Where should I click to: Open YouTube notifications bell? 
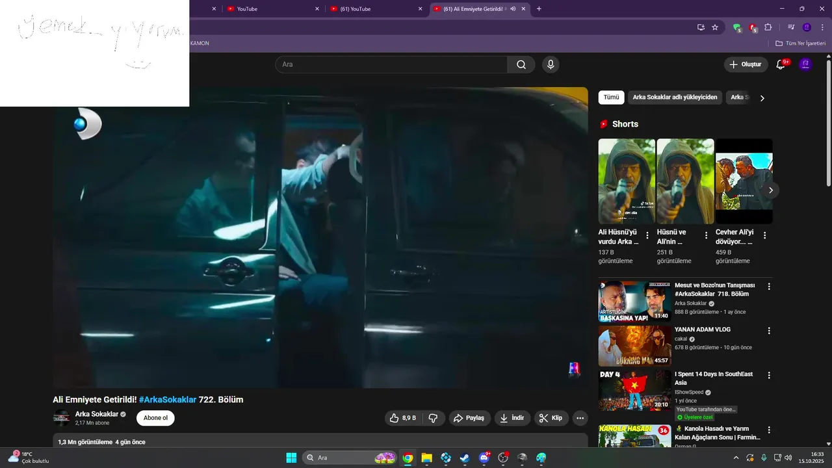(x=781, y=64)
